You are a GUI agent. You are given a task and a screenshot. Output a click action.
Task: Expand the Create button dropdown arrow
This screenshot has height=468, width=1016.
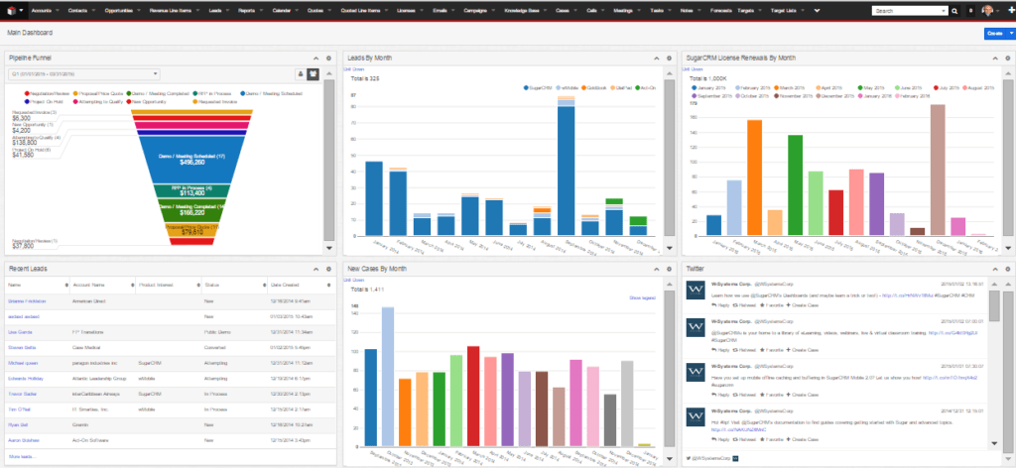[1010, 34]
